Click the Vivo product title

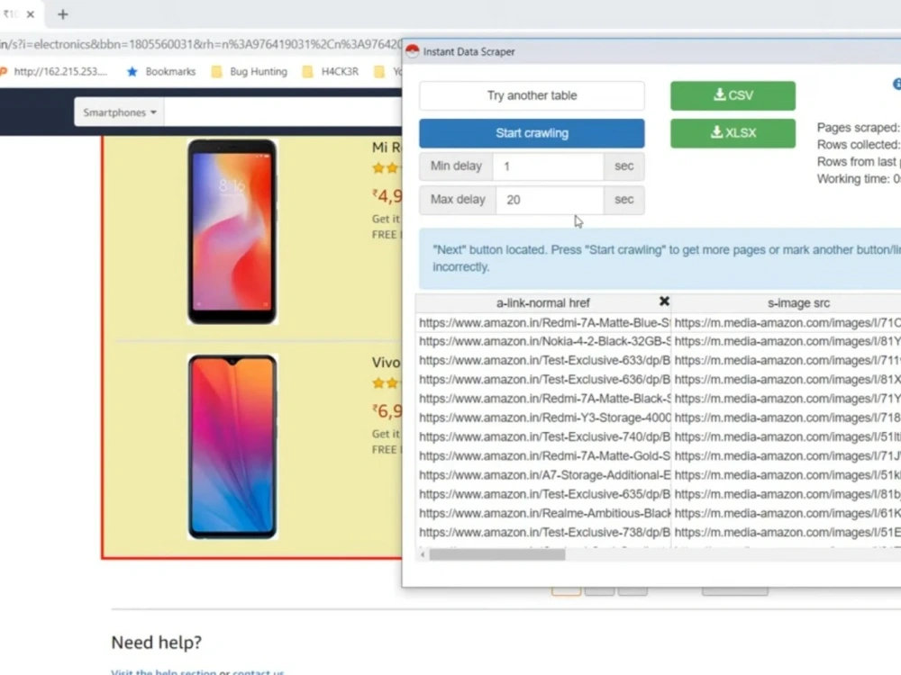[387, 363]
